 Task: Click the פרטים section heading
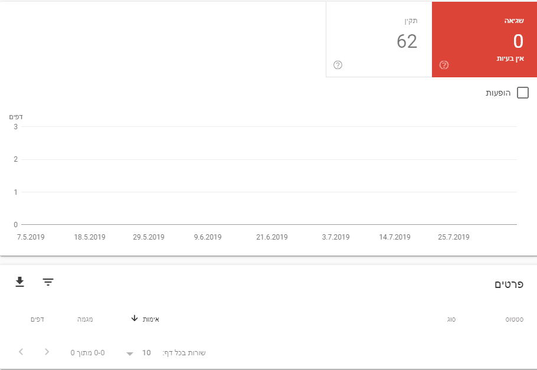coord(509,284)
